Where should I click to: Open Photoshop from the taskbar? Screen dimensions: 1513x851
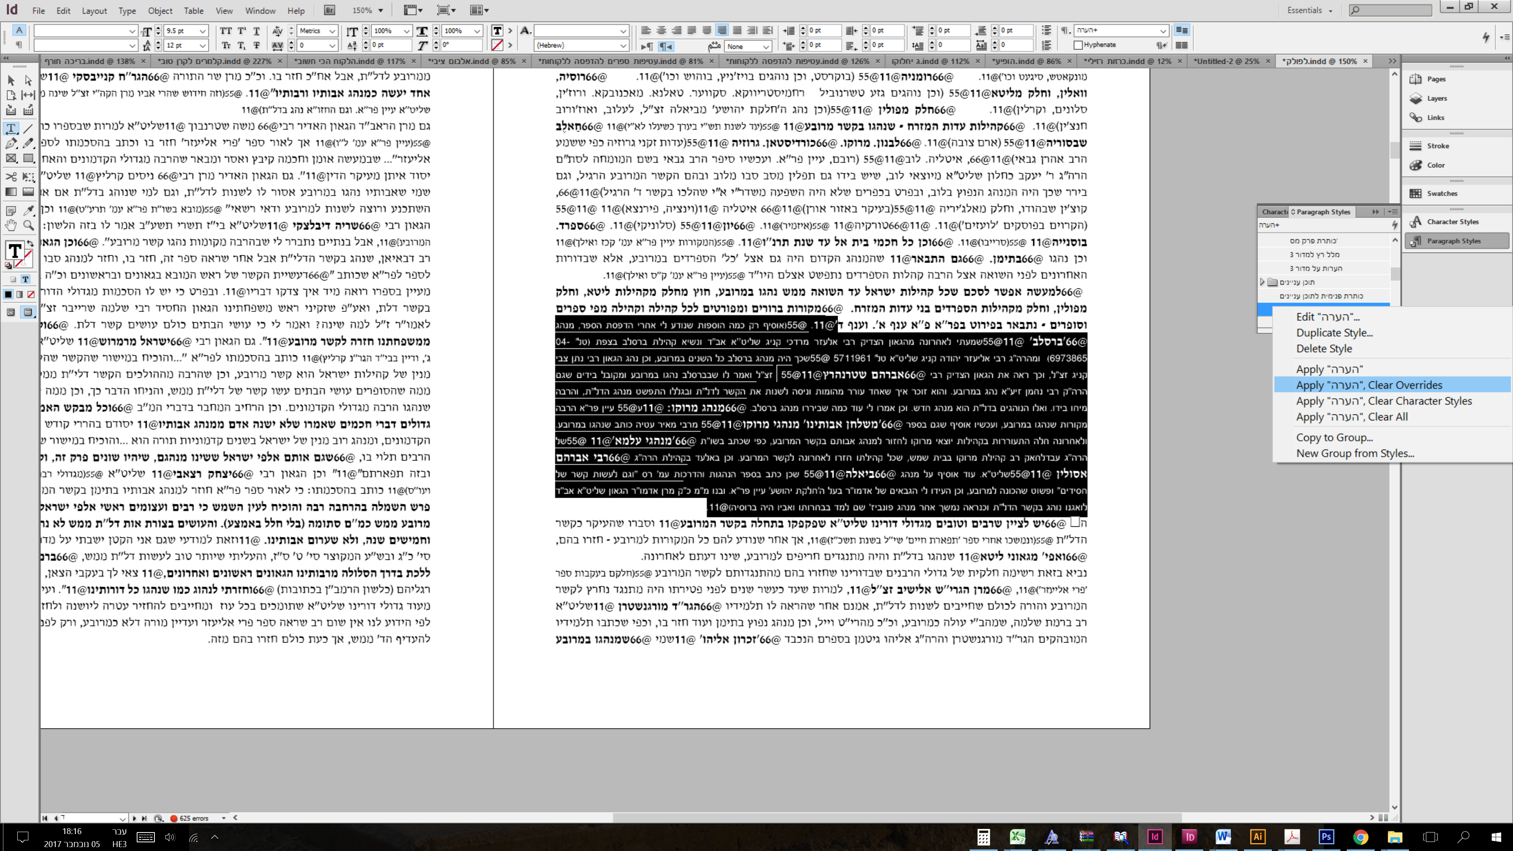tap(1326, 836)
